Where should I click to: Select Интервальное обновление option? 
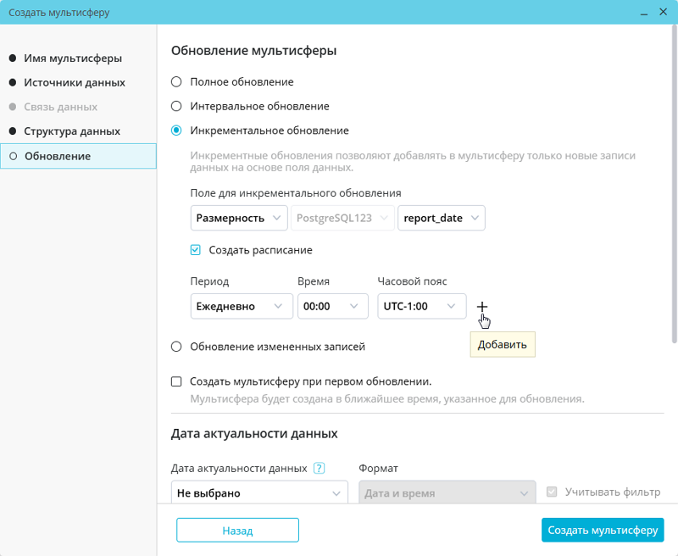[x=176, y=107]
